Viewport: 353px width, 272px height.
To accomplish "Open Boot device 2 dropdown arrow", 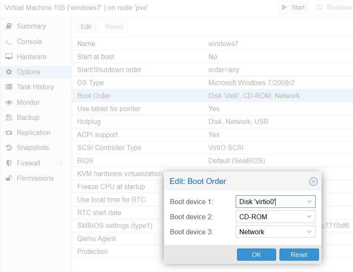I will pyautogui.click(x=309, y=217).
